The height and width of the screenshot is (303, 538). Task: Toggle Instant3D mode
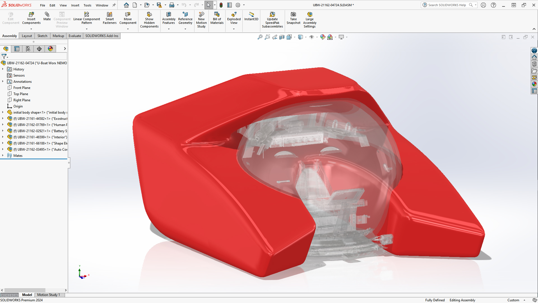(251, 16)
